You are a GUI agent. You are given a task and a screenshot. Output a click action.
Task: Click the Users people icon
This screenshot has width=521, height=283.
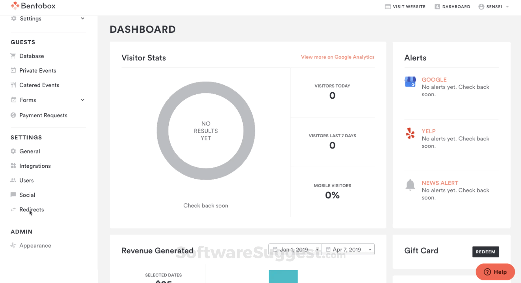point(13,180)
